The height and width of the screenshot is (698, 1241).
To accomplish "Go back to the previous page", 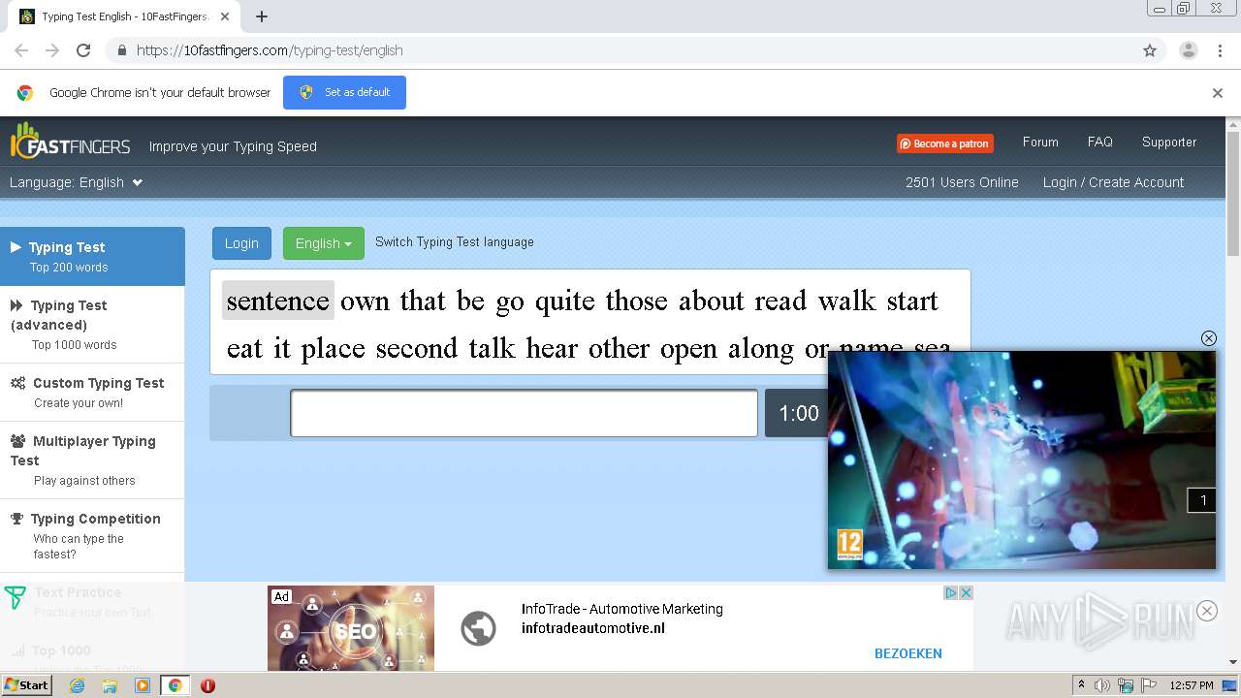I will coord(21,50).
